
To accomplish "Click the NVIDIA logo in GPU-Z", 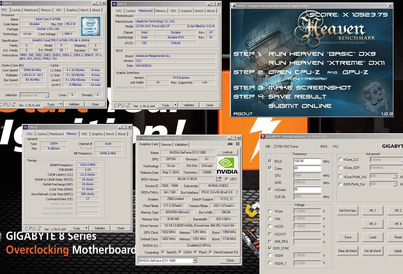I will [227, 166].
